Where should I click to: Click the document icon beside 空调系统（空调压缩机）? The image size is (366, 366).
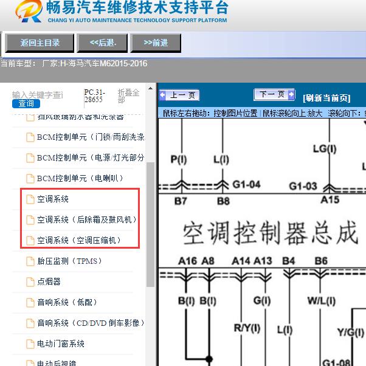click(30, 240)
